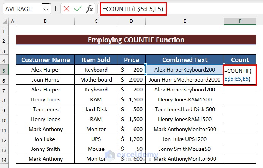Screen dimensions: 263x168
Task: Click the formula bar options dots
Action: click(56, 9)
